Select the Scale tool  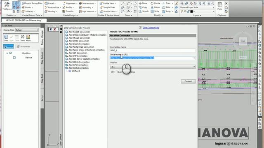pyautogui.click(x=155, y=12)
